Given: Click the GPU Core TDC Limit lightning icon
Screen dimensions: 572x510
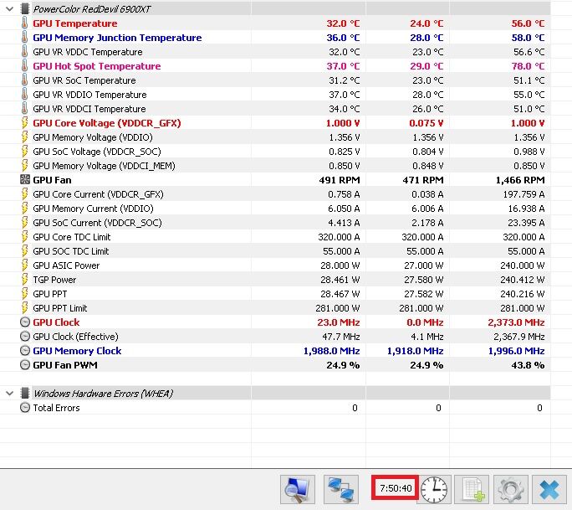Looking at the screenshot, I should point(24,237).
